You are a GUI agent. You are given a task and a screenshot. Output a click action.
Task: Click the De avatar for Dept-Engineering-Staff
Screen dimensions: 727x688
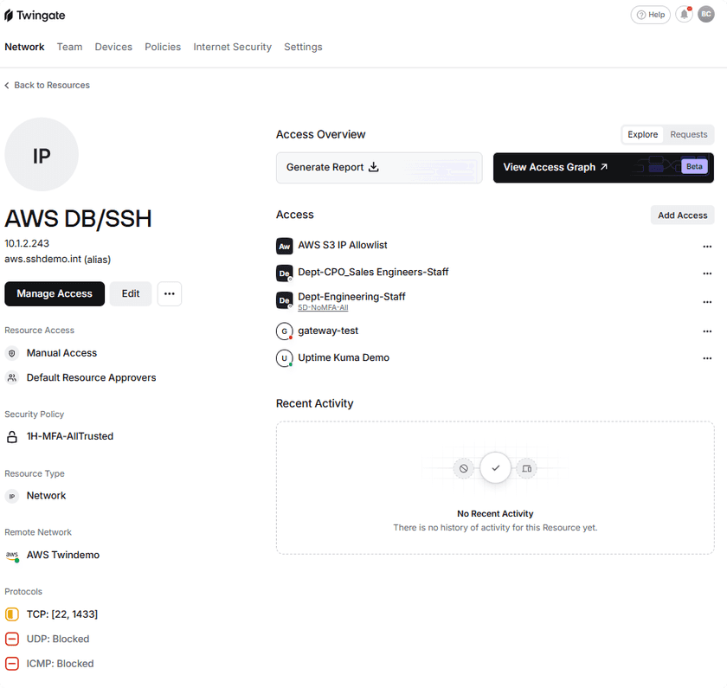pos(284,300)
